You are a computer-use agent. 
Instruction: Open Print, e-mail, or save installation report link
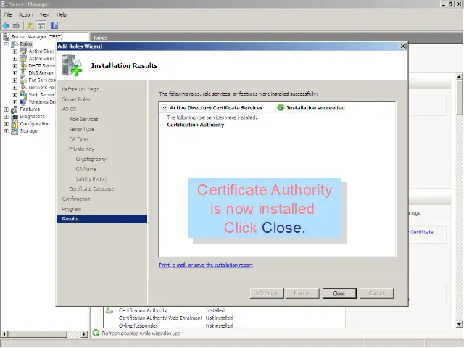click(206, 265)
